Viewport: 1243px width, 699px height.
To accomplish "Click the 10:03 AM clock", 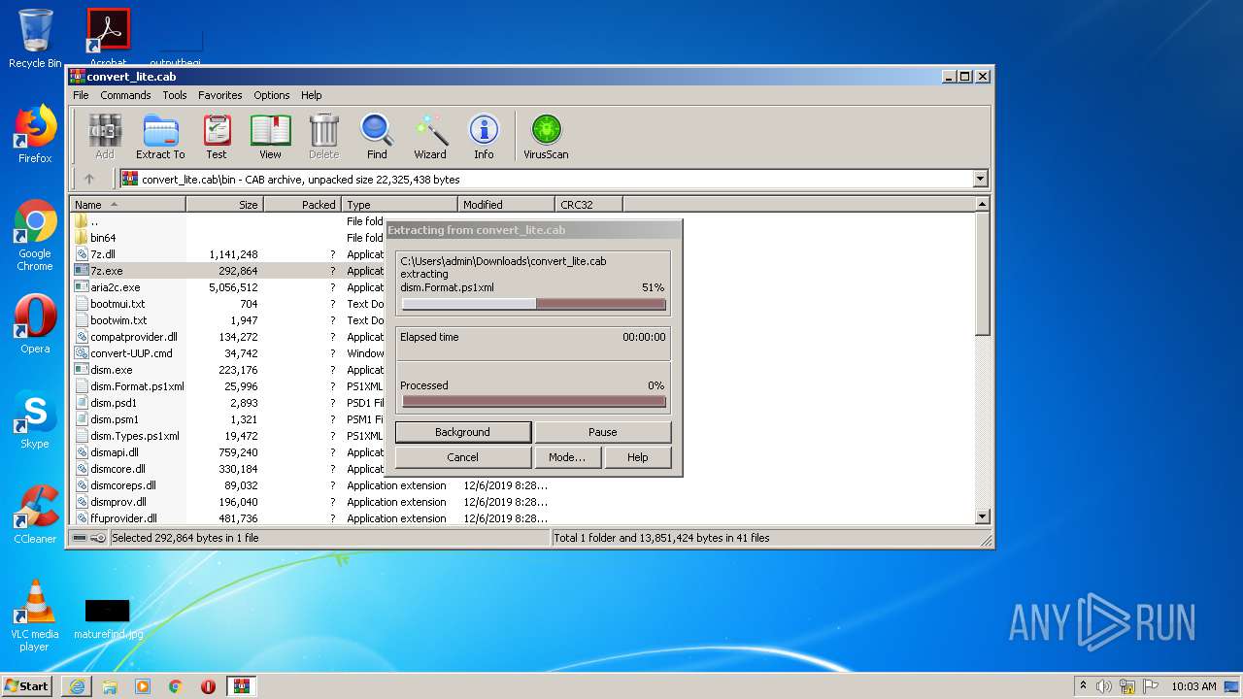I will click(x=1193, y=686).
